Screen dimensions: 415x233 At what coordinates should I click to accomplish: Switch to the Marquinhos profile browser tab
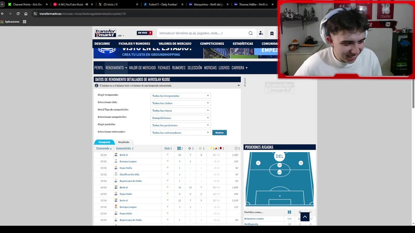click(x=208, y=5)
